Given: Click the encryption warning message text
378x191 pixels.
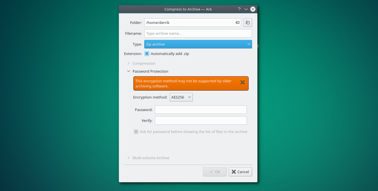Looking at the screenshot, I should (183, 83).
